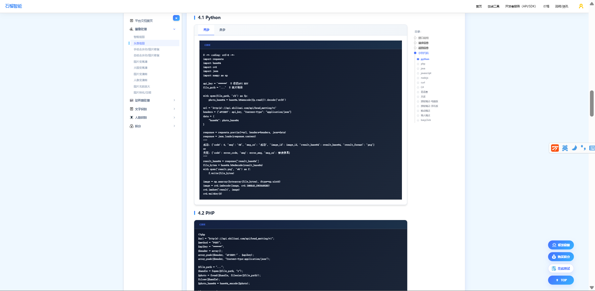Jump to 易语言 example in contents
This screenshot has width=595, height=291.
(x=424, y=92)
